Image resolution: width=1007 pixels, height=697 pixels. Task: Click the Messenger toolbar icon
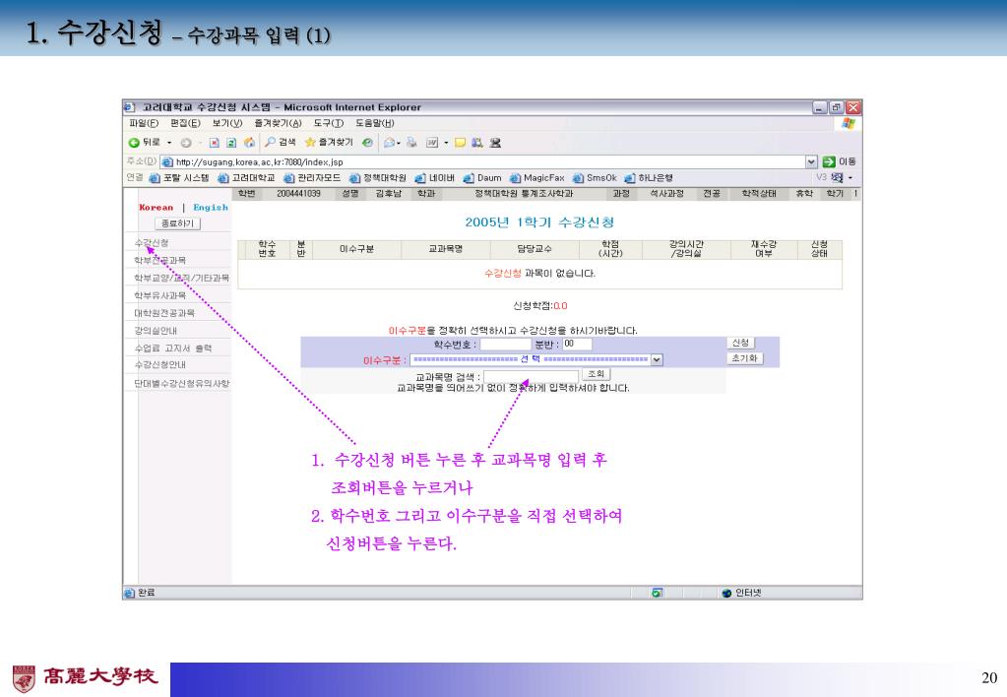tap(495, 143)
